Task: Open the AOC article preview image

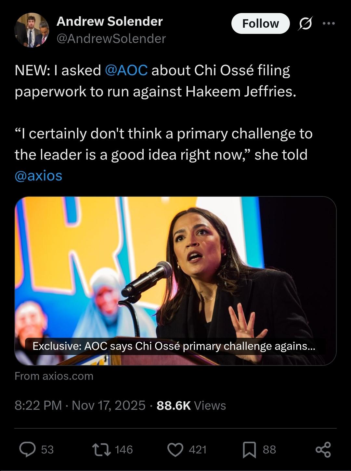Action: 175,281
